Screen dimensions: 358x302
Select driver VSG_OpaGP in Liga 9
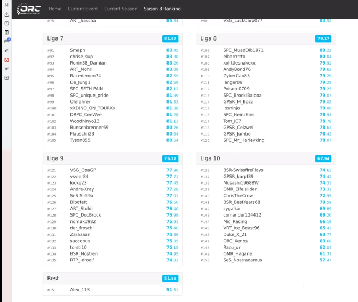coord(83,170)
